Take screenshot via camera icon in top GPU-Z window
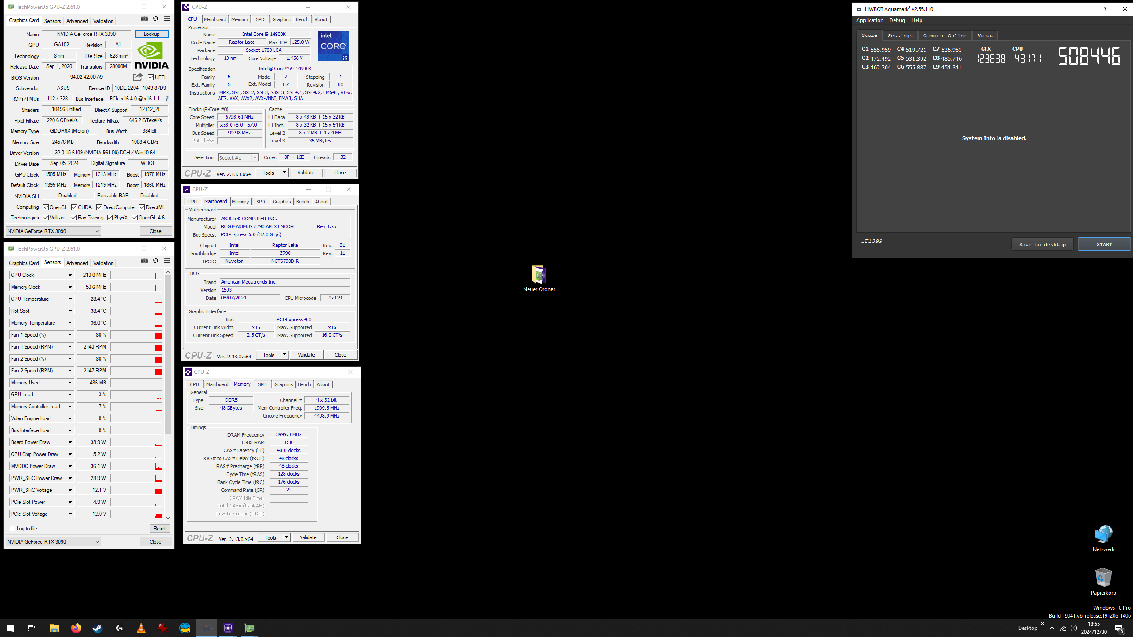This screenshot has width=1133, height=637. 144,19
